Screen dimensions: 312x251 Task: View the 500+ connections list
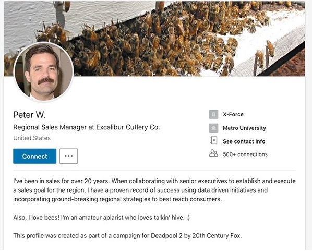click(245, 154)
